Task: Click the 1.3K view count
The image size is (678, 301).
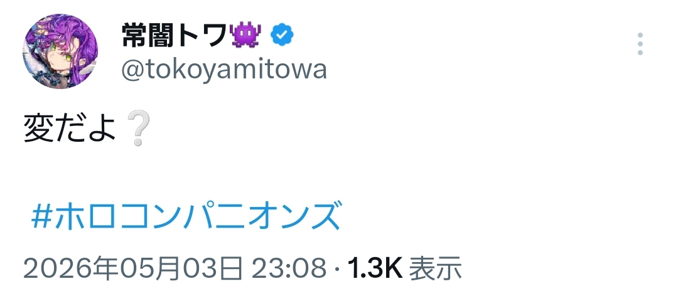Action: point(375,268)
